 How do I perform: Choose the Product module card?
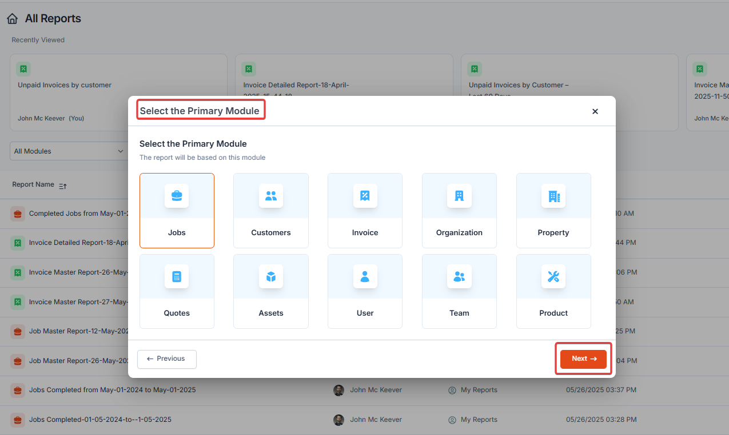(553, 291)
